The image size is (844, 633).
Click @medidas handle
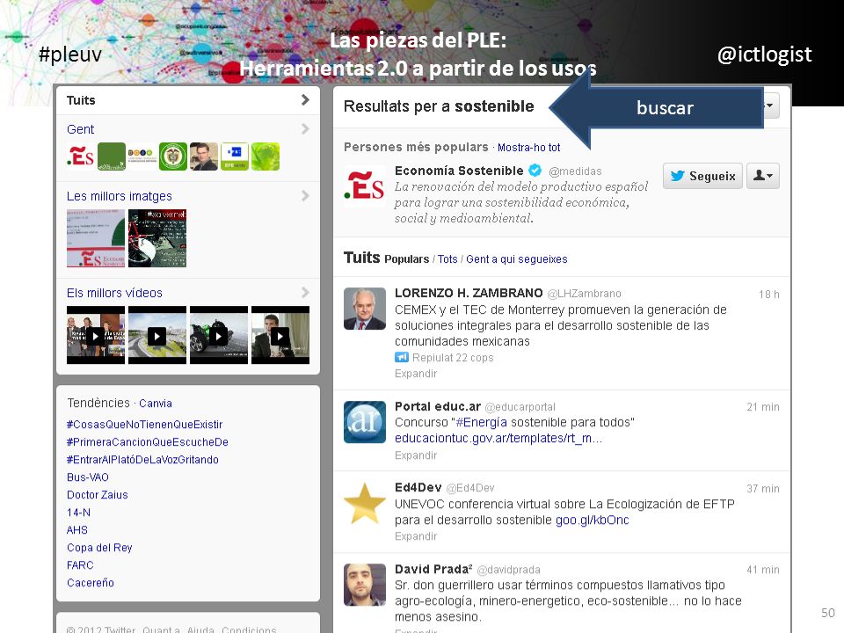coord(575,171)
